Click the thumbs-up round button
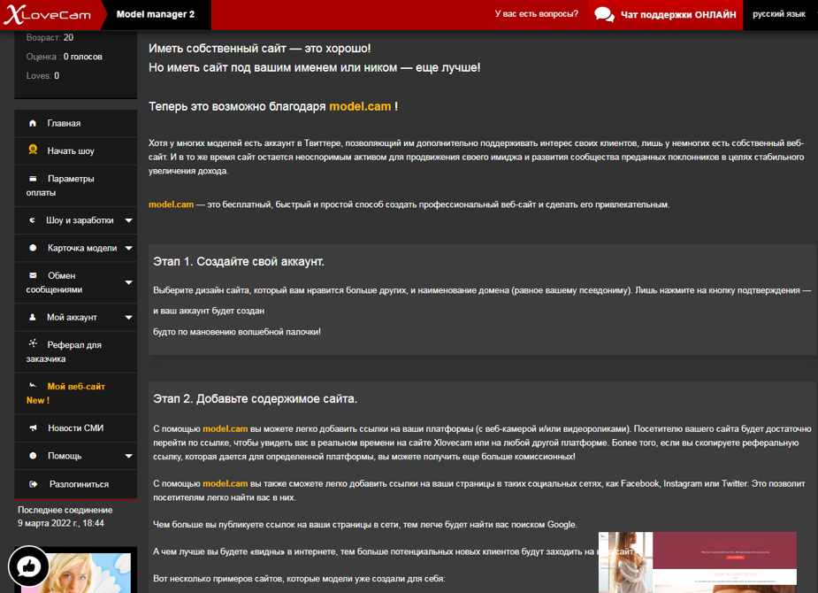The image size is (818, 593). (28, 566)
